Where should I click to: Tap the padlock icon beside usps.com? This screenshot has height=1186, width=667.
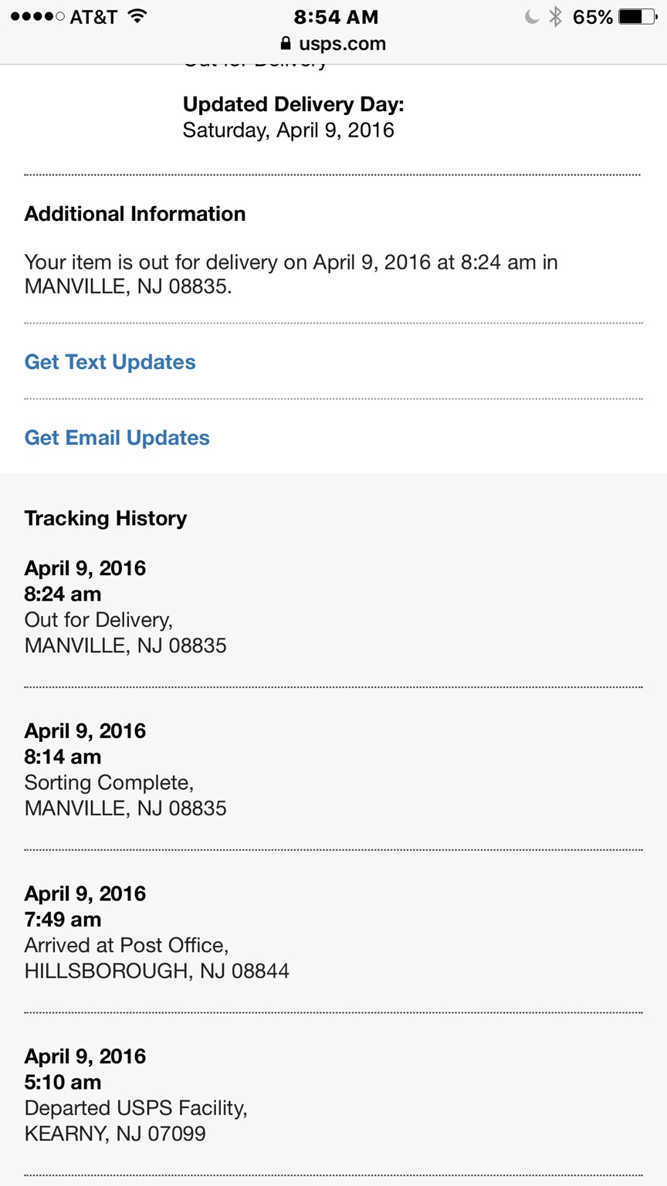(286, 44)
